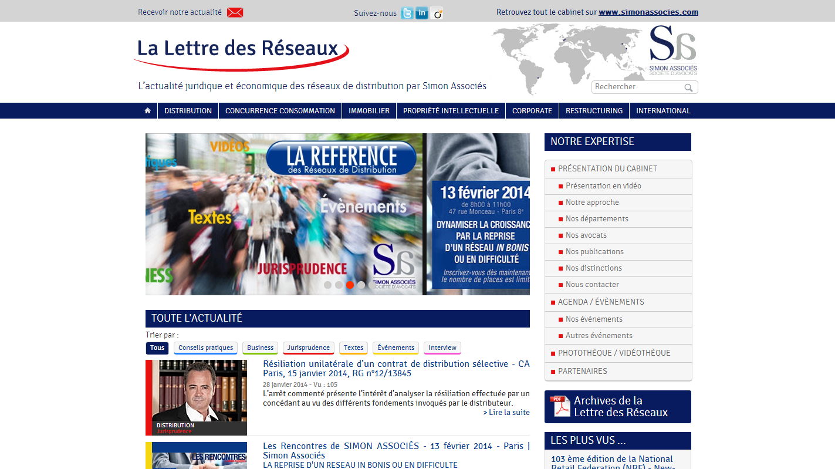Select the 'Tous' sort filter
The width and height of the screenshot is (835, 469).
tap(157, 347)
